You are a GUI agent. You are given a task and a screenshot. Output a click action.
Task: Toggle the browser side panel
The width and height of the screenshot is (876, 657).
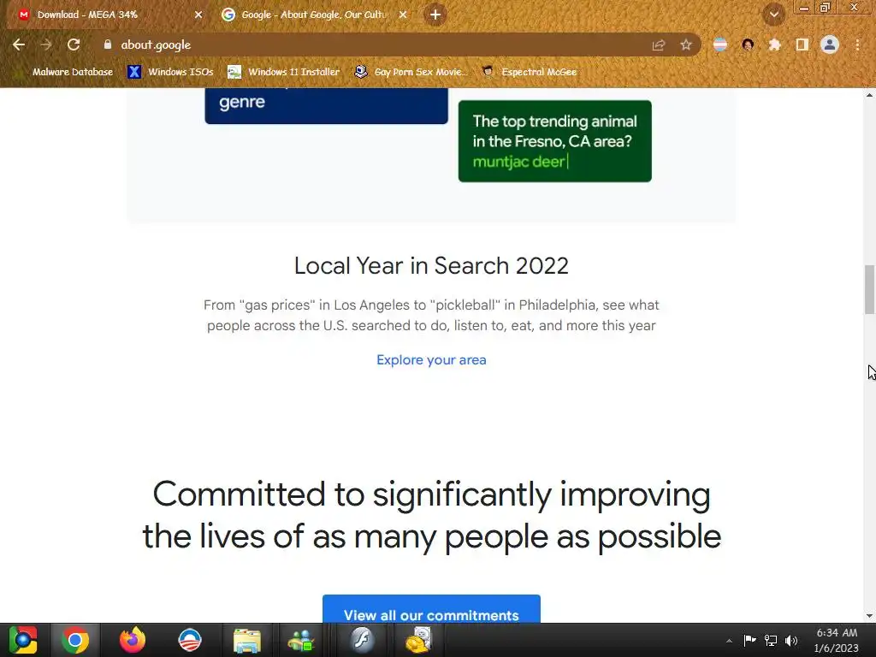point(802,44)
